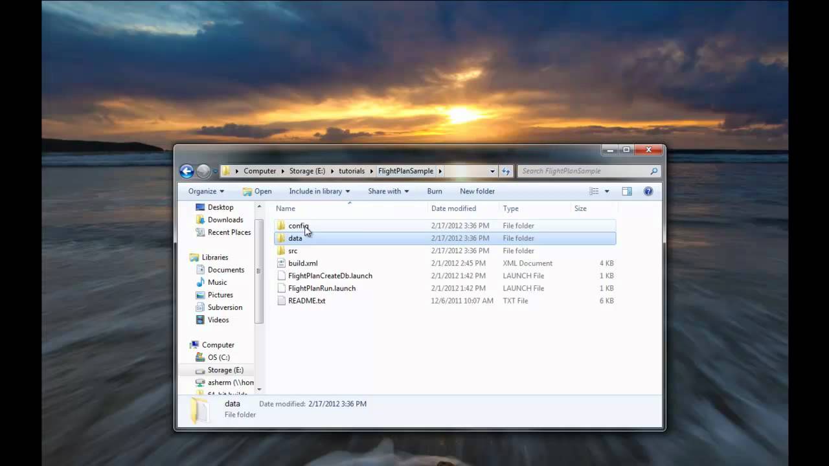This screenshot has height=466, width=829.
Task: Click the build.xml file name
Action: (x=302, y=263)
